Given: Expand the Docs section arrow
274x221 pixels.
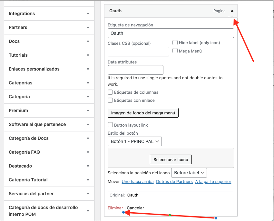Looking at the screenshot, I should coord(88,42).
